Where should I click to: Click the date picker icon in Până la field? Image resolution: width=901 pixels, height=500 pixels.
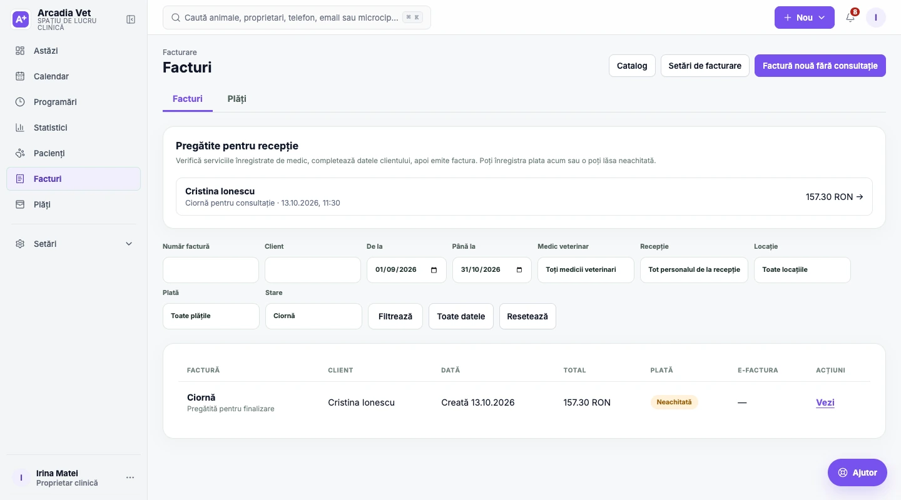[x=519, y=270]
